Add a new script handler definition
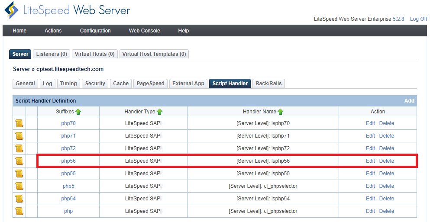430x222 pixels. (409, 101)
